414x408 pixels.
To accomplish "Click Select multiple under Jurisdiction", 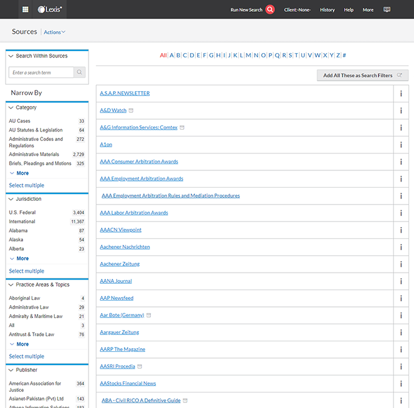I will click(x=26, y=271).
